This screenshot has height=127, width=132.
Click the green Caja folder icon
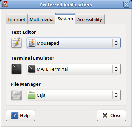(32, 95)
